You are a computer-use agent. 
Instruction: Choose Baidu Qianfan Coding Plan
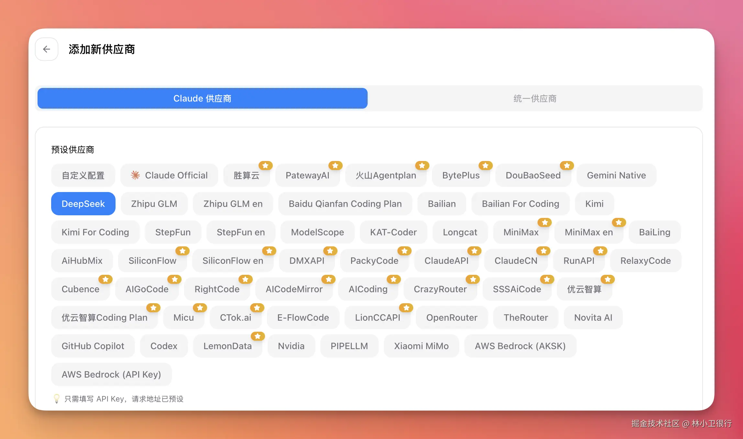click(345, 204)
